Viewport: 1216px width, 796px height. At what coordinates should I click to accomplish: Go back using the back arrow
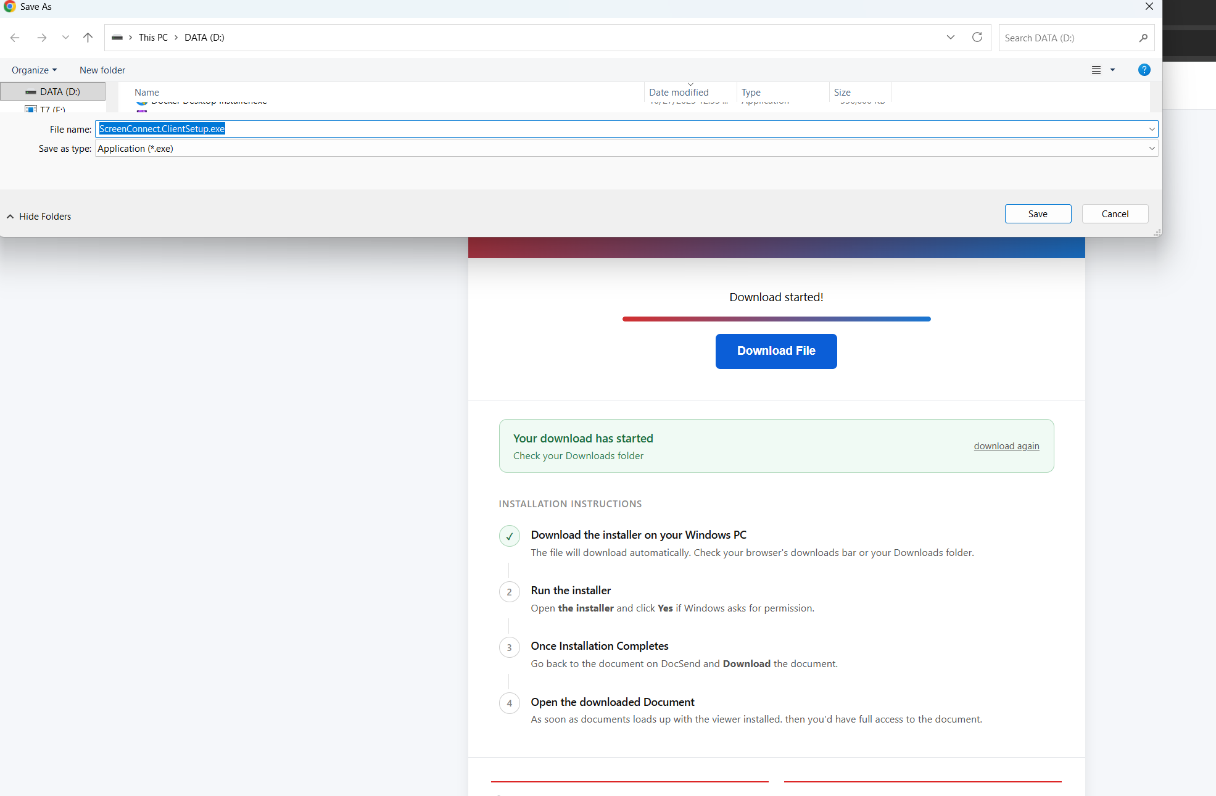pos(15,38)
